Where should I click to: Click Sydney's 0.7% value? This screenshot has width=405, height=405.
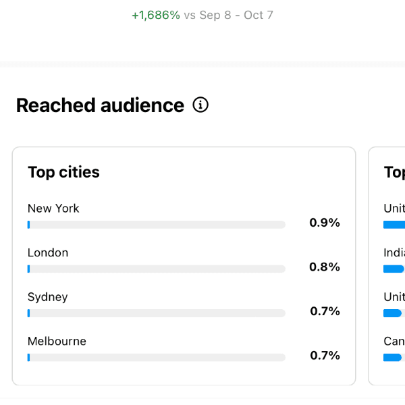click(x=325, y=311)
